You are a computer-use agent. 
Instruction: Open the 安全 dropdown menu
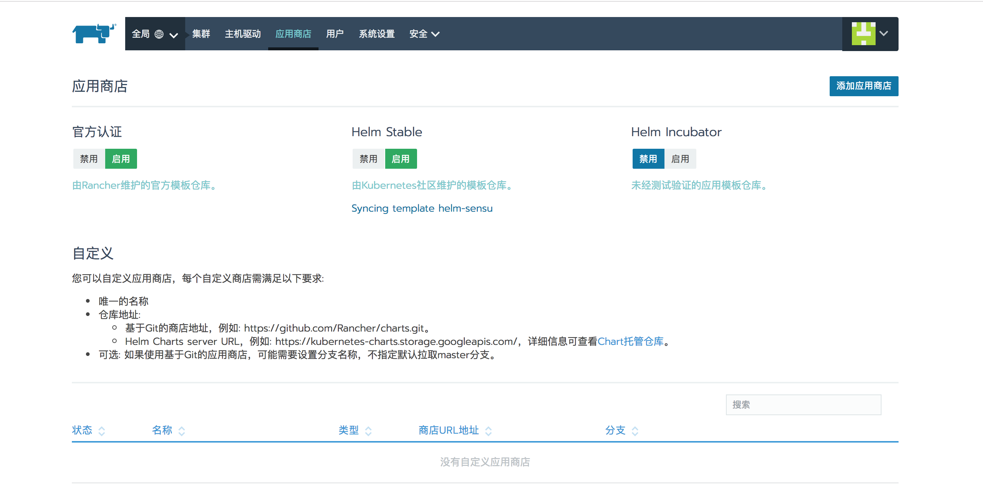click(424, 34)
